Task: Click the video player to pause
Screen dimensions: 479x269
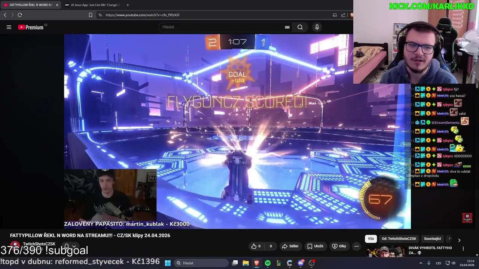Action: pyautogui.click(x=237, y=131)
